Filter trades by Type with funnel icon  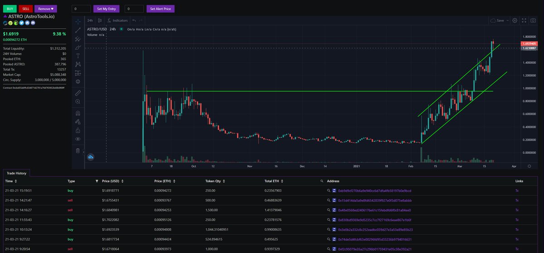click(x=96, y=181)
